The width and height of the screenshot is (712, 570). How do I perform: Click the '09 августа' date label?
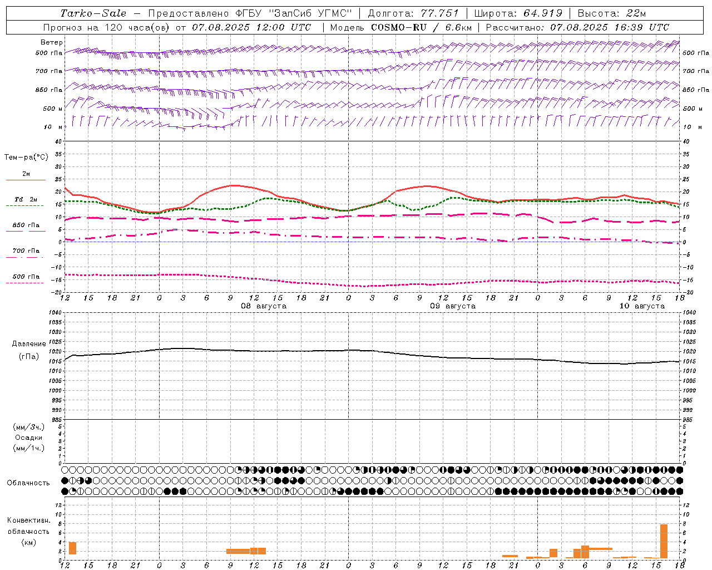(453, 306)
